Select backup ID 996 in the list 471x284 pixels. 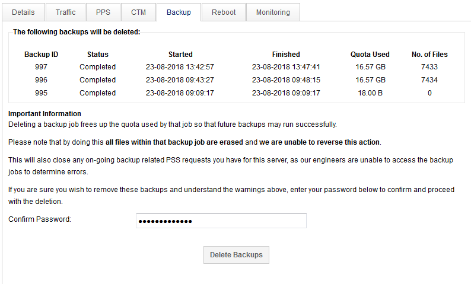click(41, 80)
